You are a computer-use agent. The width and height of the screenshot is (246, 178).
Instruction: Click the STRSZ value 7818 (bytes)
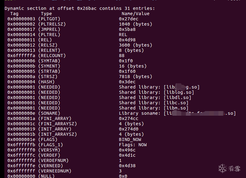(135, 77)
